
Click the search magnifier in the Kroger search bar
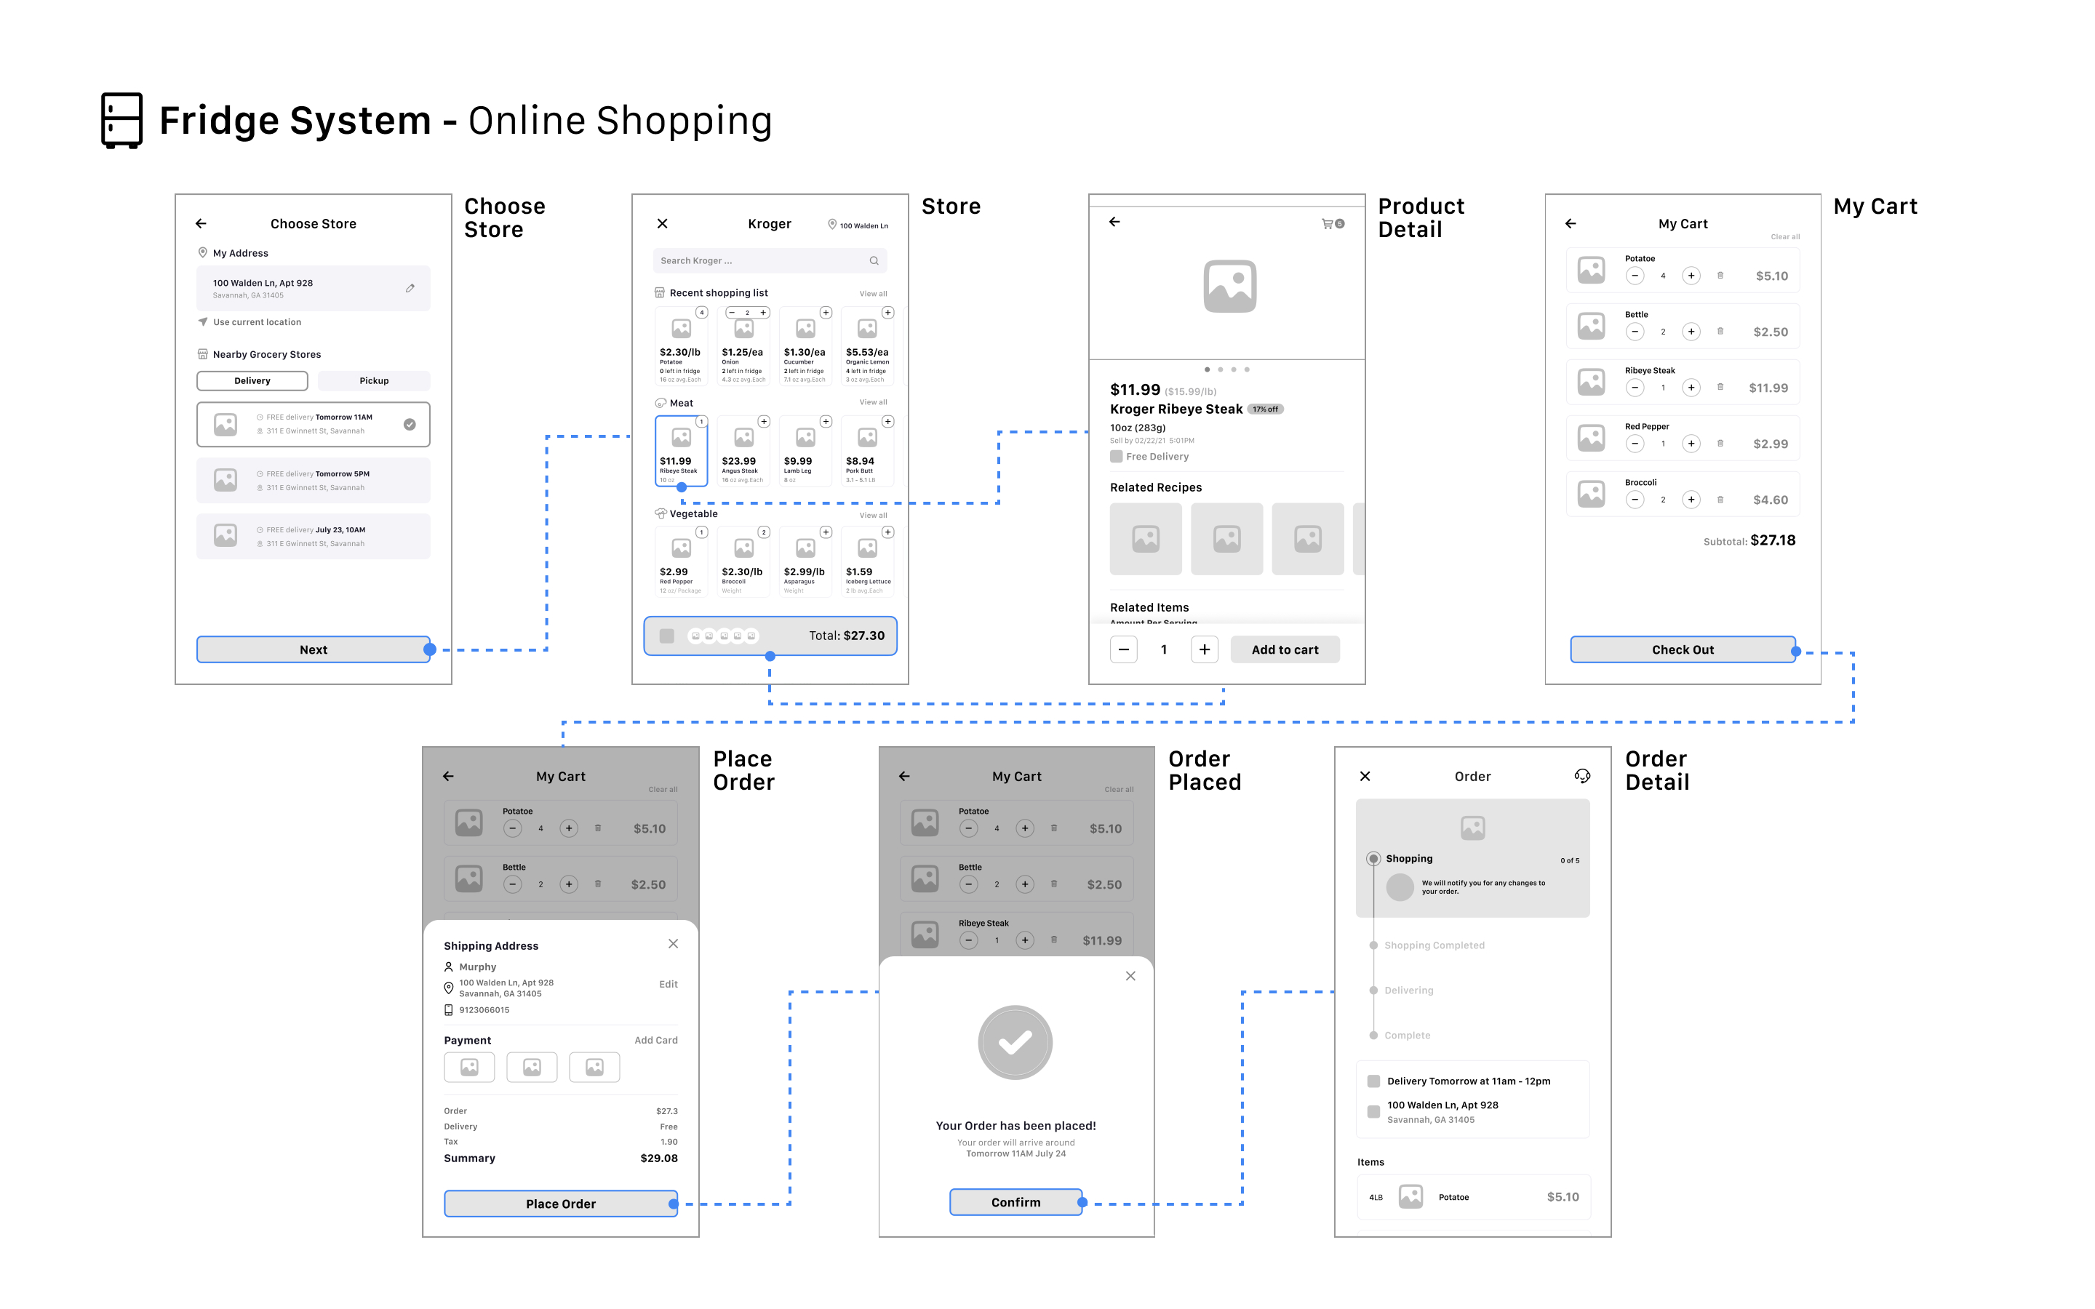point(874,260)
